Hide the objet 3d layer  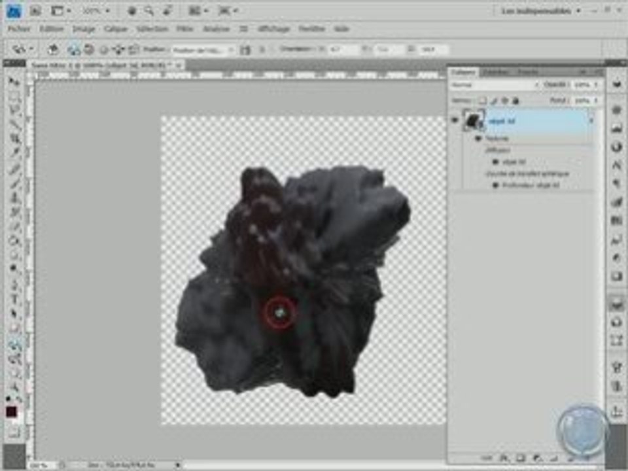tap(455, 120)
